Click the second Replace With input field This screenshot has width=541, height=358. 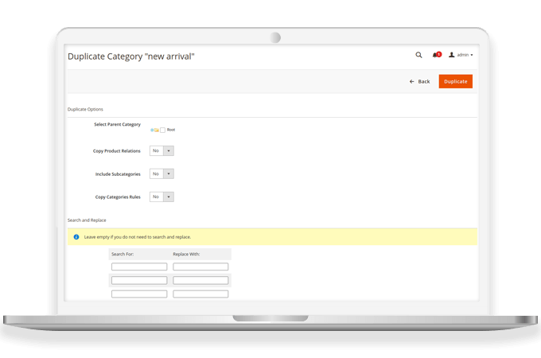click(200, 281)
